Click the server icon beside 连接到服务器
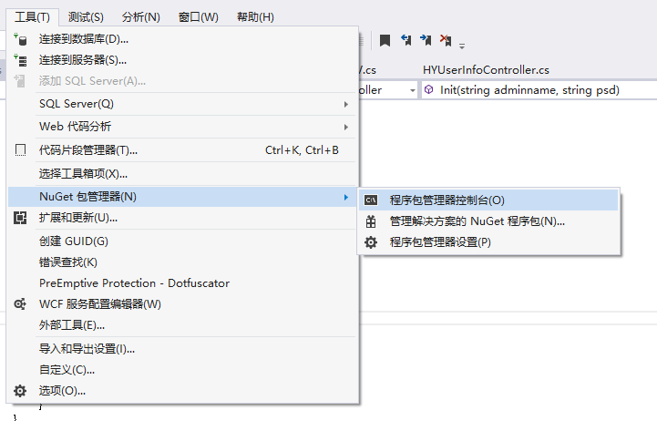This screenshot has width=657, height=421. point(20,60)
